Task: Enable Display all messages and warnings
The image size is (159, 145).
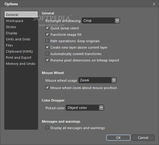Action: [47, 128]
